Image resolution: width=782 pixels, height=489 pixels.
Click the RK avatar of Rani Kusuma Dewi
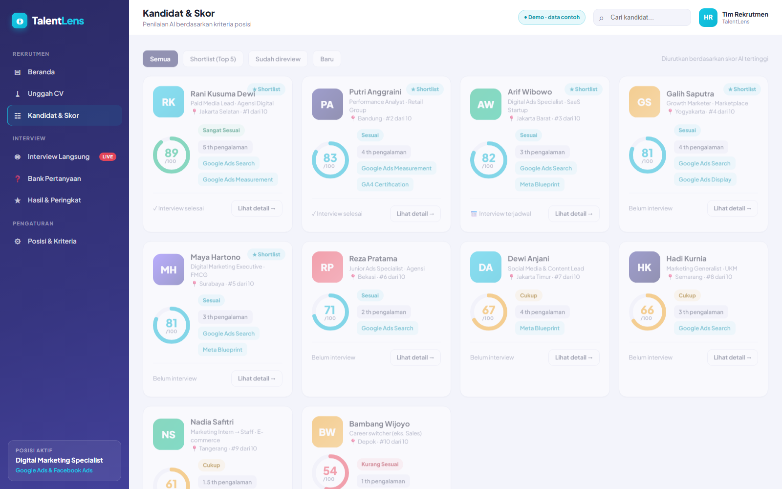point(169,102)
